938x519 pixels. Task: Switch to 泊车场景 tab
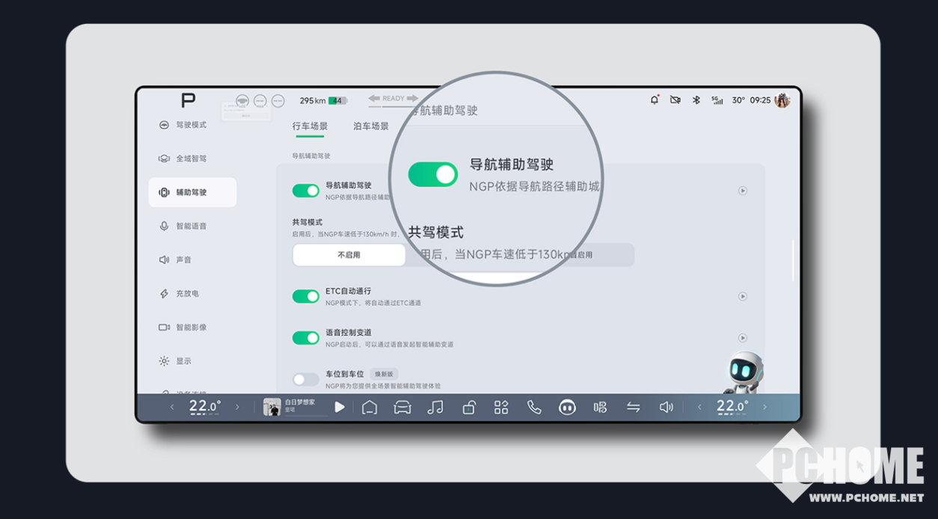point(371,126)
